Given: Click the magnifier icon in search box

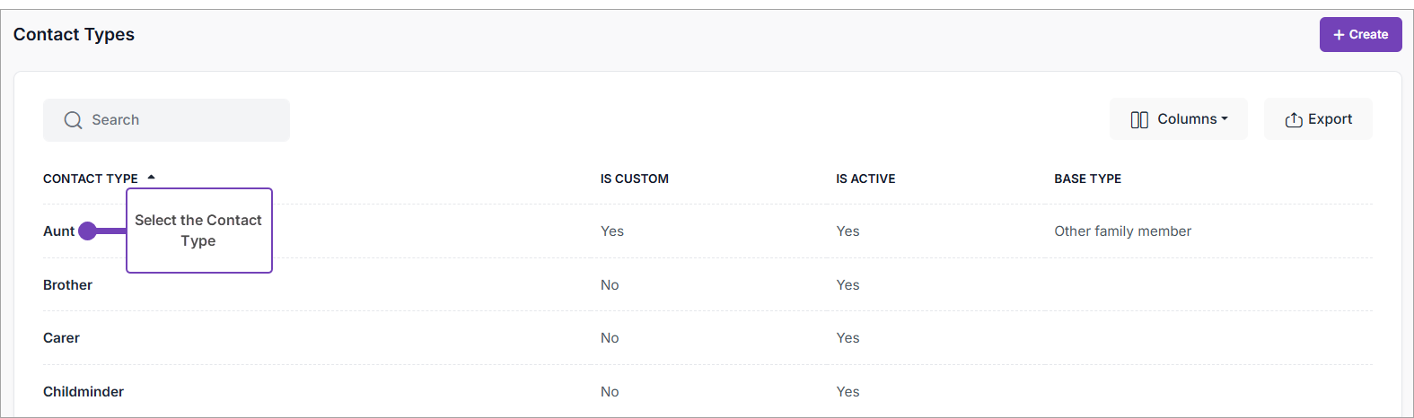Looking at the screenshot, I should click(x=73, y=120).
